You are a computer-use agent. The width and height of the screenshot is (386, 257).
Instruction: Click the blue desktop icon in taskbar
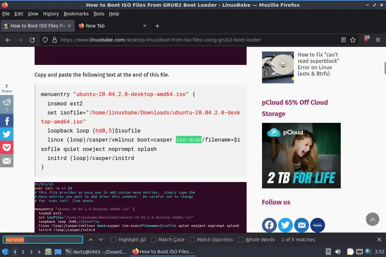58,252
